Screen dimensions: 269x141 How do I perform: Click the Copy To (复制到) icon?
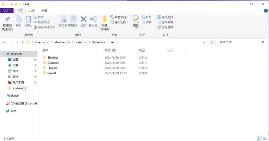pos(73,19)
